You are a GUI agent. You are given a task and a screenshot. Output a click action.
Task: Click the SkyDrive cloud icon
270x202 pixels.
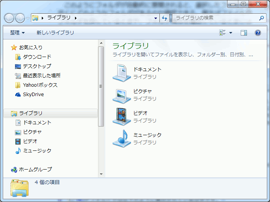[x=18, y=94]
